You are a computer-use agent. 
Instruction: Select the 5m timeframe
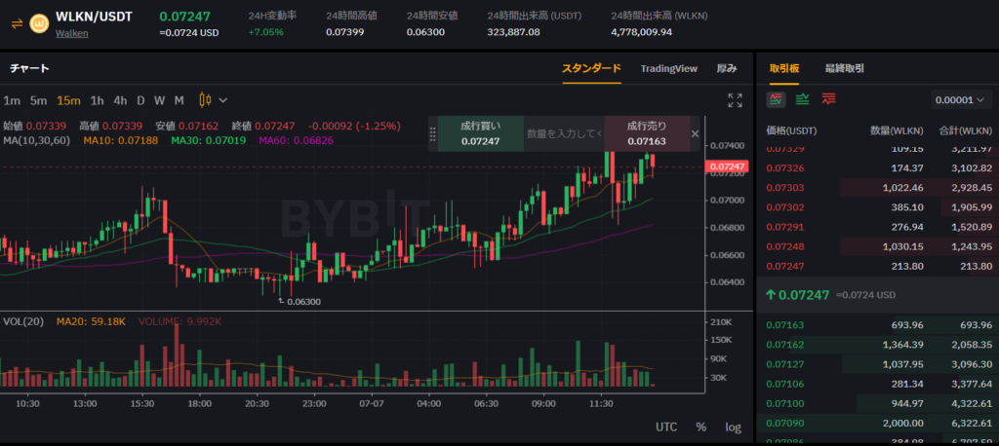click(38, 100)
